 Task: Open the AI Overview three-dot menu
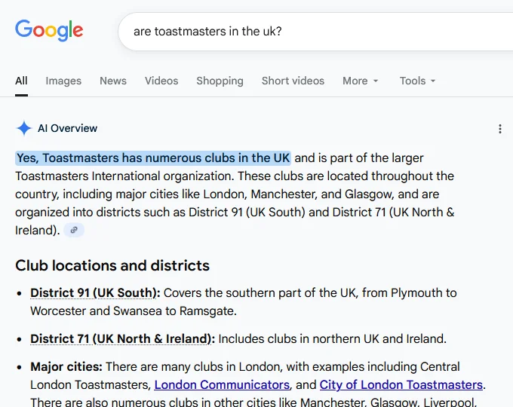point(499,129)
